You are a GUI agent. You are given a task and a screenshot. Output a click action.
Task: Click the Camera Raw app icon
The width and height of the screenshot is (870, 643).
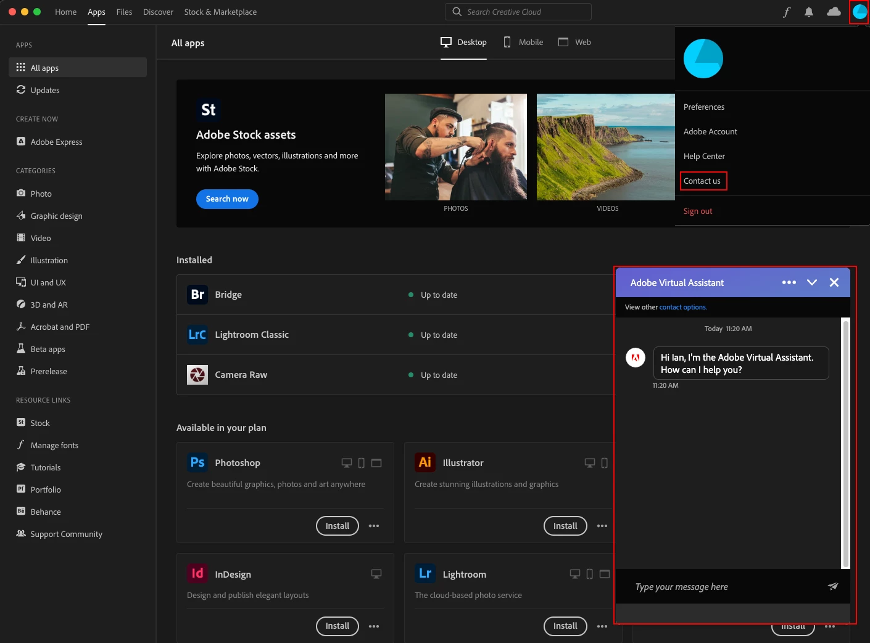pyautogui.click(x=197, y=375)
